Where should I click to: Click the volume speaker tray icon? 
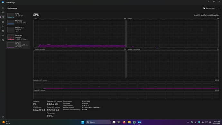(x=210, y=122)
